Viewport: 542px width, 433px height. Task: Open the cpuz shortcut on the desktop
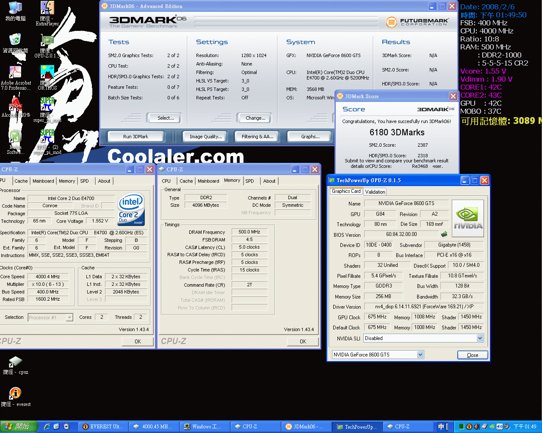tap(15, 362)
